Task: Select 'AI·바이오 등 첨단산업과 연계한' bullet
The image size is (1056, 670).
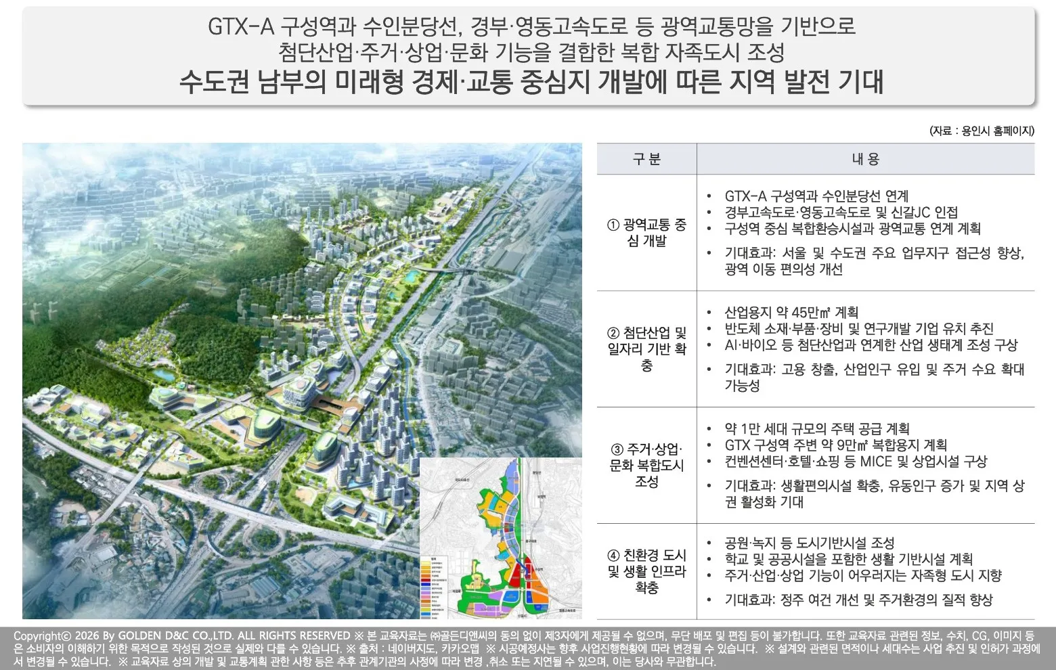Action: [871, 344]
